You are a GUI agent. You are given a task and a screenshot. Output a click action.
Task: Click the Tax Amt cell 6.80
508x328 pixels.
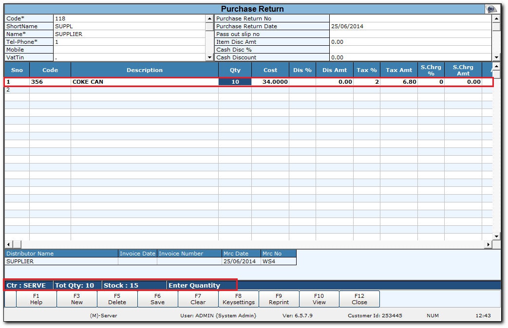399,82
